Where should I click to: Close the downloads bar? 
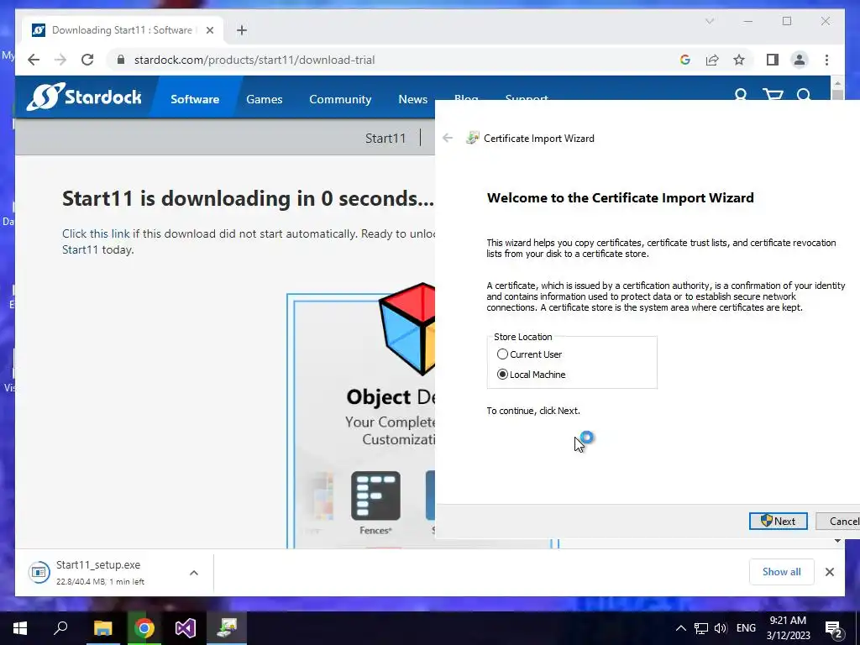pos(830,572)
